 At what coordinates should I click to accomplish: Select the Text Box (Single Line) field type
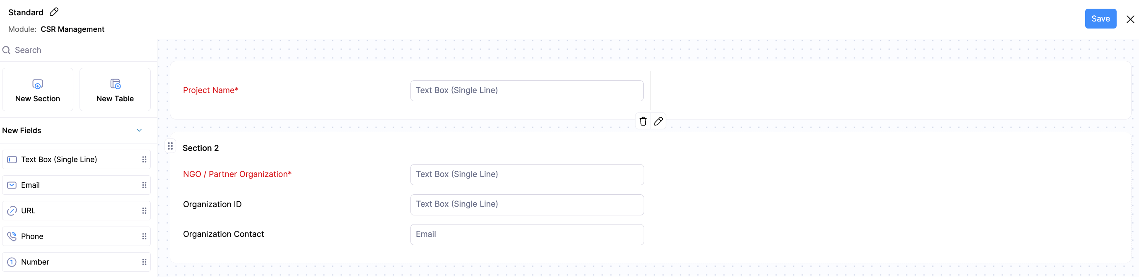pyautogui.click(x=59, y=160)
